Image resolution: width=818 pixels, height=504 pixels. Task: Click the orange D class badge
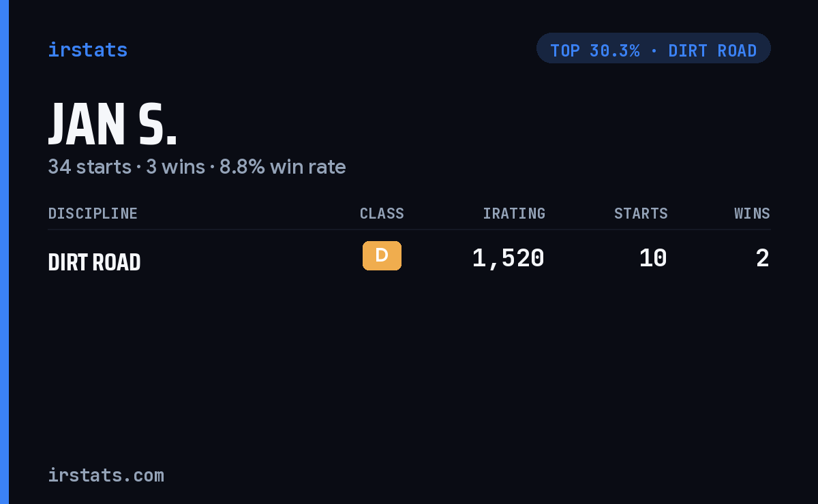click(x=382, y=255)
